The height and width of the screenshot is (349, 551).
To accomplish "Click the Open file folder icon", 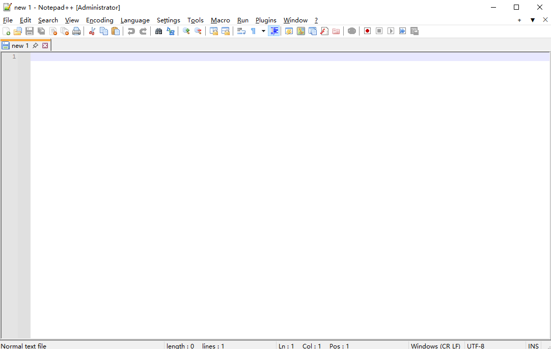I will point(18,31).
